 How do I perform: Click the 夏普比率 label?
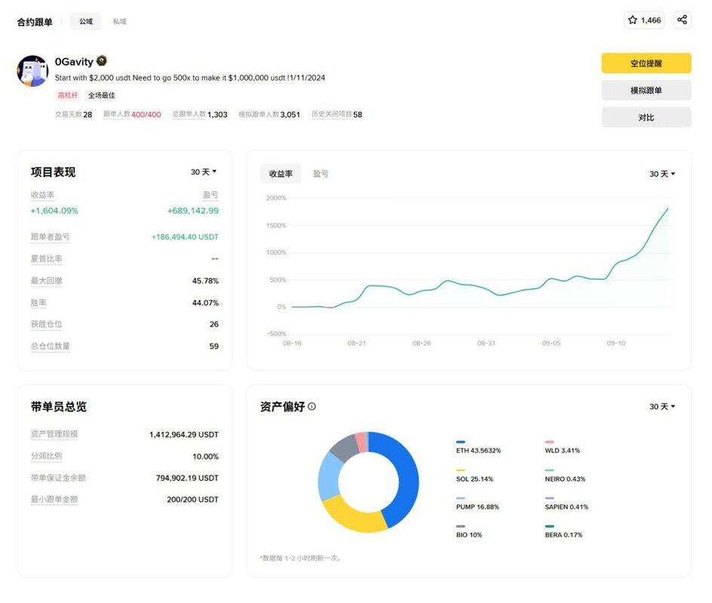click(46, 259)
